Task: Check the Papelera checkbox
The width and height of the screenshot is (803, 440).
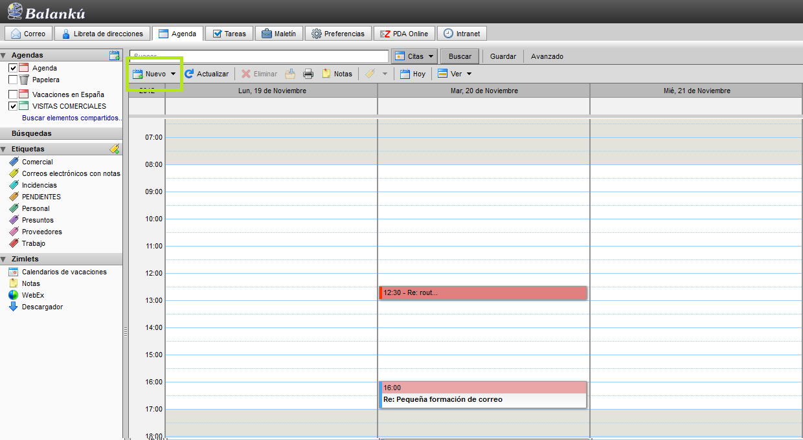Action: coord(13,80)
